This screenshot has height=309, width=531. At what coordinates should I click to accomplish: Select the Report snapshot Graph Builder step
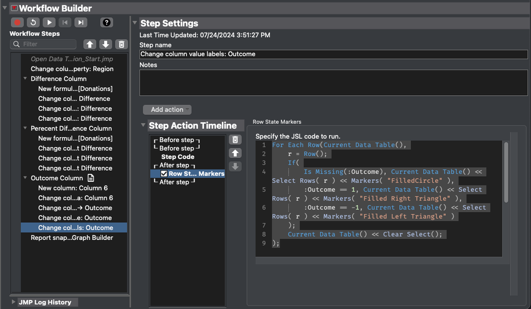click(x=72, y=238)
